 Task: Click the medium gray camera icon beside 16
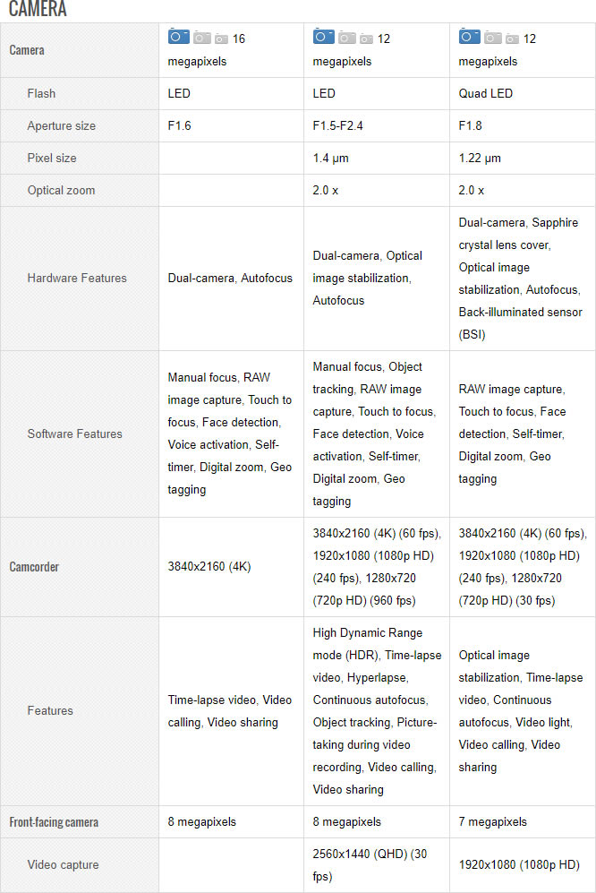(x=202, y=38)
